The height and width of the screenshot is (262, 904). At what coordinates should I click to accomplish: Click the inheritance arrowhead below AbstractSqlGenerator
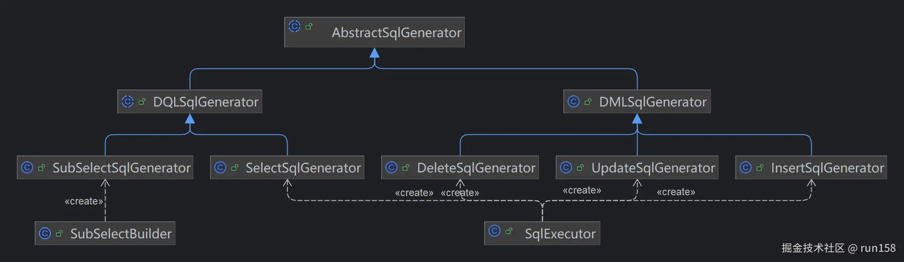click(x=374, y=53)
